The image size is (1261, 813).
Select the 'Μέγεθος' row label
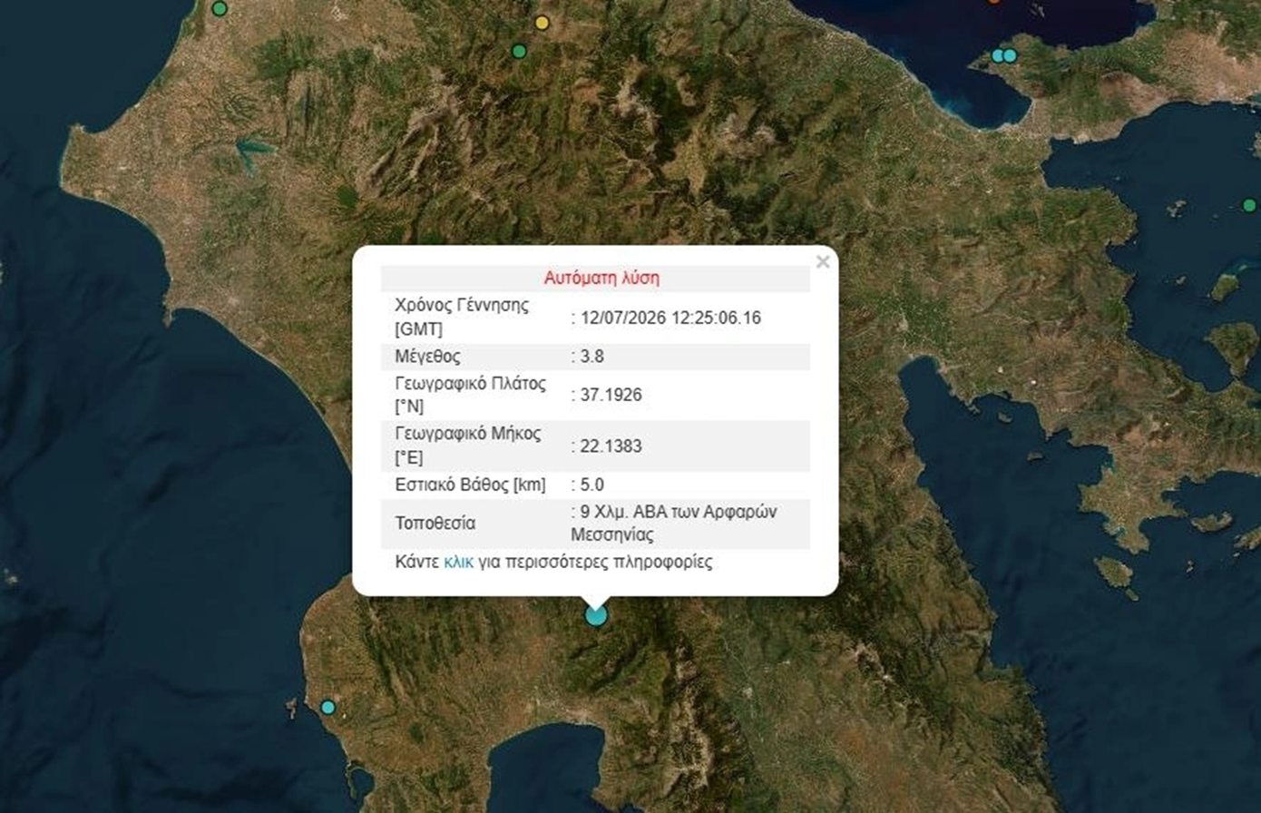coord(427,357)
